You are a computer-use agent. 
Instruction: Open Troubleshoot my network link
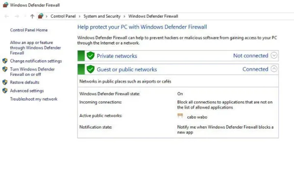point(34,99)
